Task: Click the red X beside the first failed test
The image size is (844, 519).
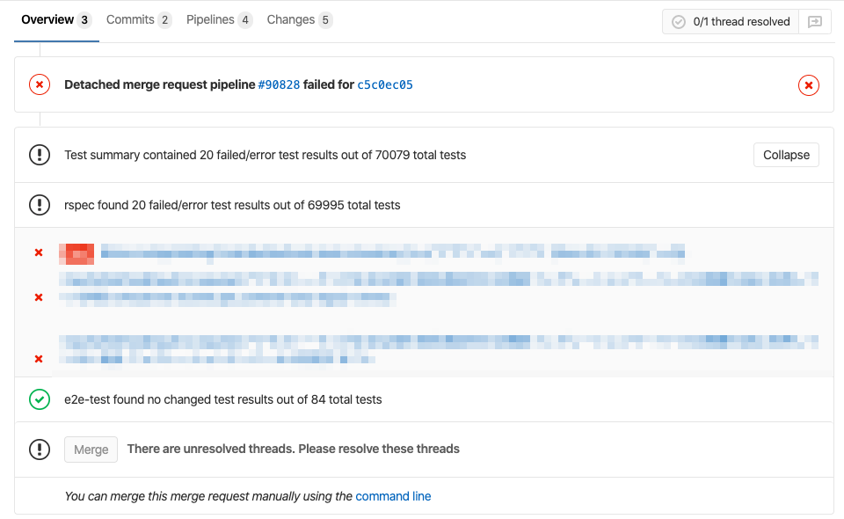Action: 38,252
